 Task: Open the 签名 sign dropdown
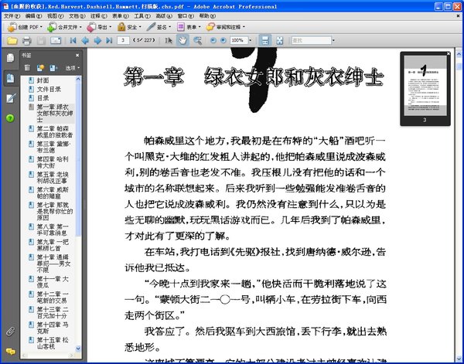(x=159, y=27)
